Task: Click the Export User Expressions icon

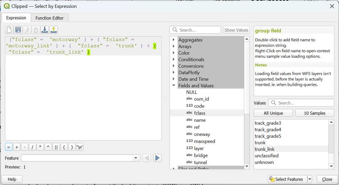Action: (x=53, y=30)
